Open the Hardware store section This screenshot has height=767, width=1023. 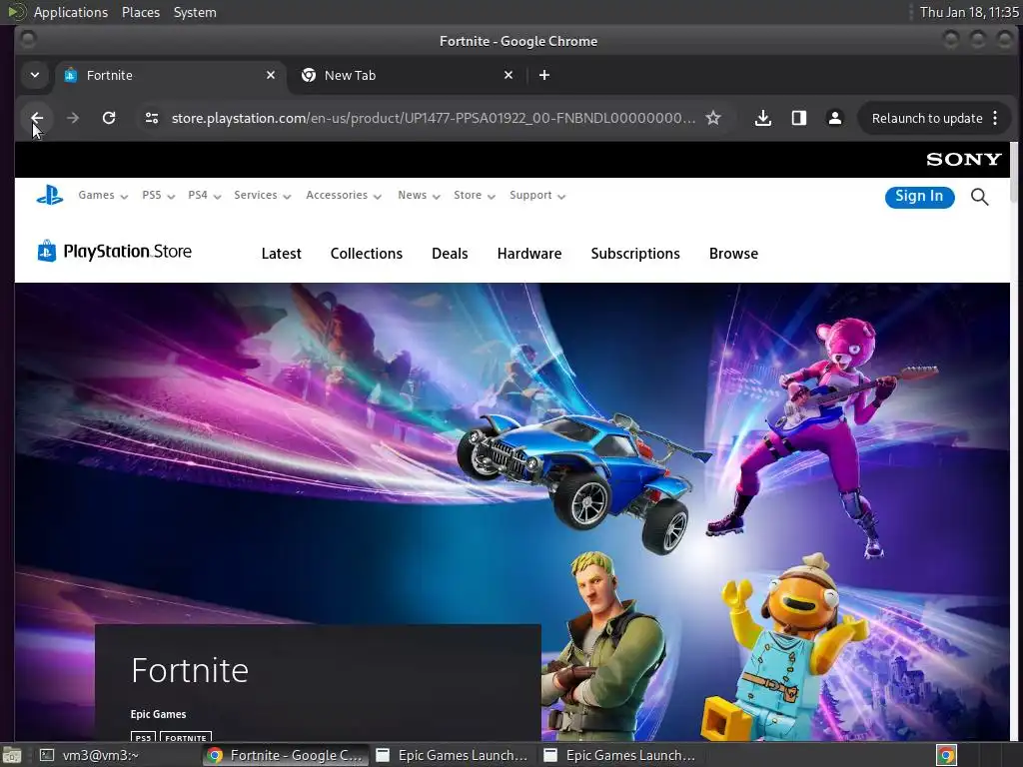pyautogui.click(x=529, y=254)
